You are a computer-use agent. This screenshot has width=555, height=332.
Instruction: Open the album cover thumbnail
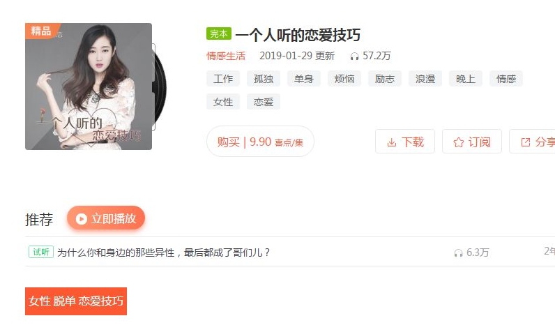[x=89, y=86]
